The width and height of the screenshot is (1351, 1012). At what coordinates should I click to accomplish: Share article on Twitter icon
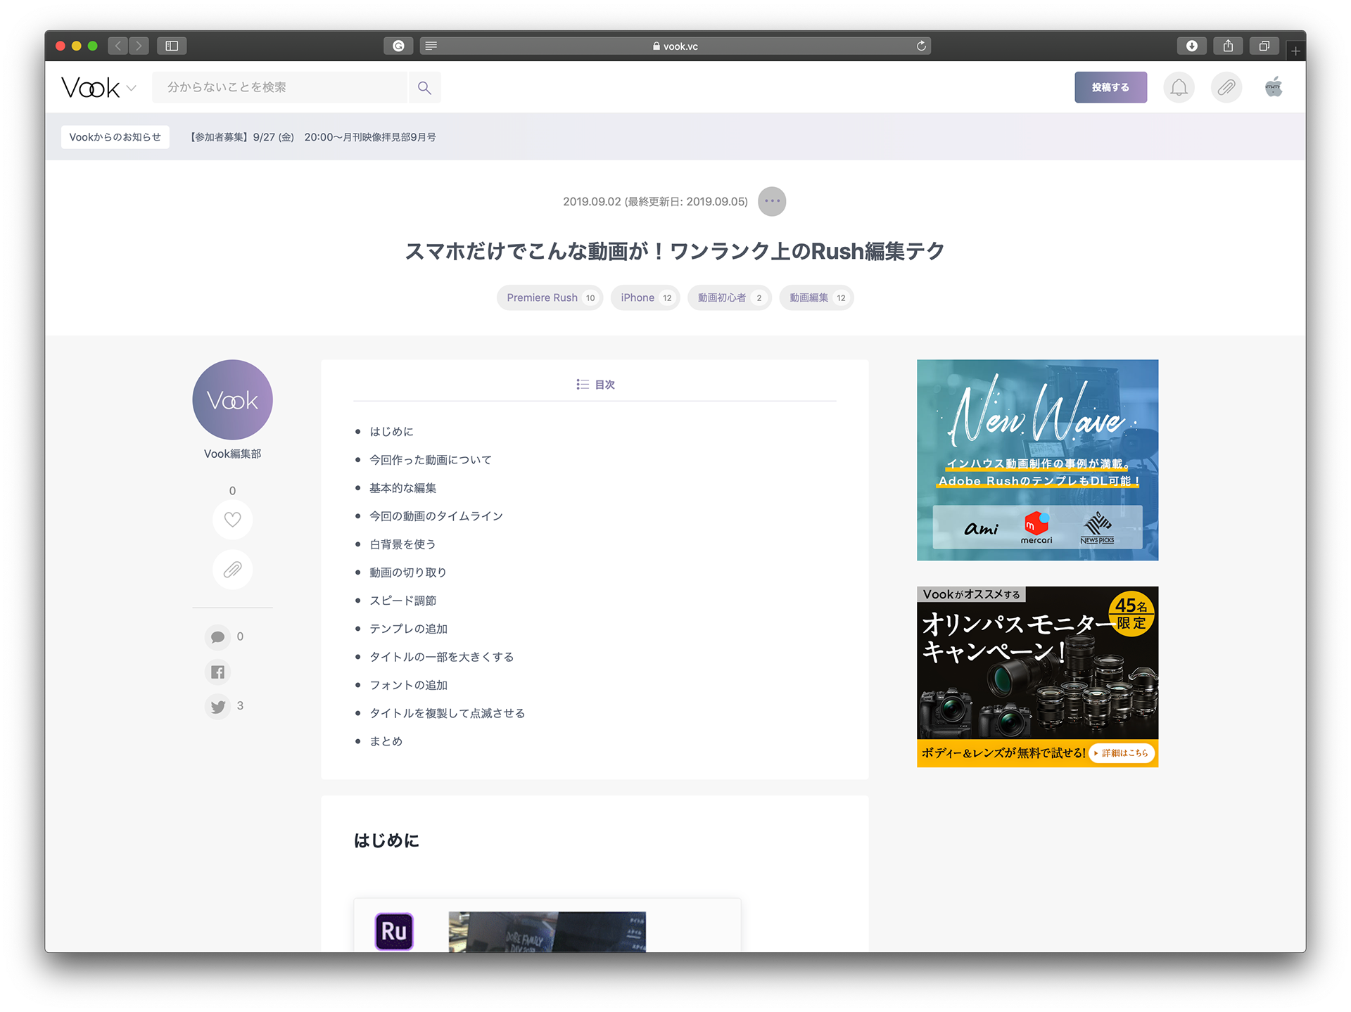(x=217, y=706)
